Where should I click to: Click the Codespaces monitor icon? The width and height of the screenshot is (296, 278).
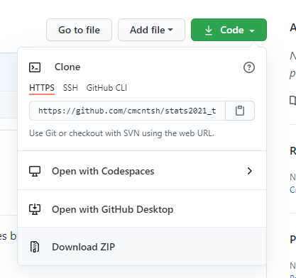tap(35, 171)
